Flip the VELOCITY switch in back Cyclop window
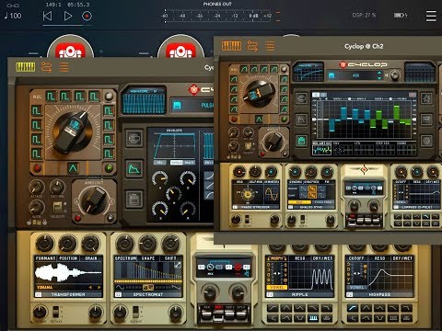 click(58, 208)
